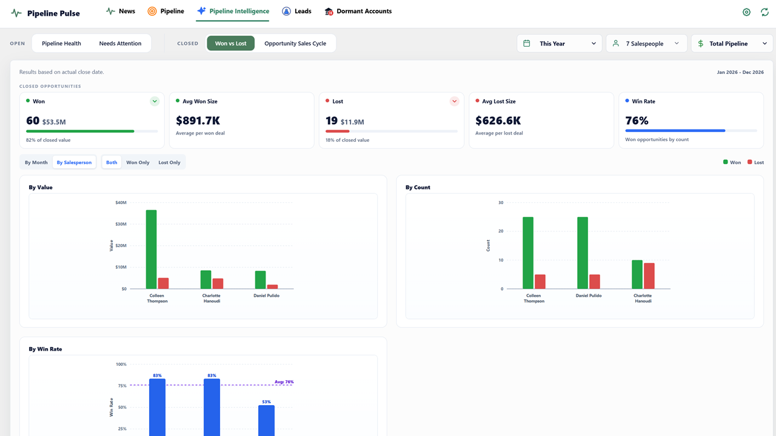Click the Won green progress bar
776x436 pixels.
pos(80,131)
